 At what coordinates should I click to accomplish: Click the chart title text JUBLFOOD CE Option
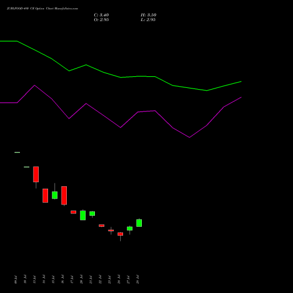click(42, 8)
